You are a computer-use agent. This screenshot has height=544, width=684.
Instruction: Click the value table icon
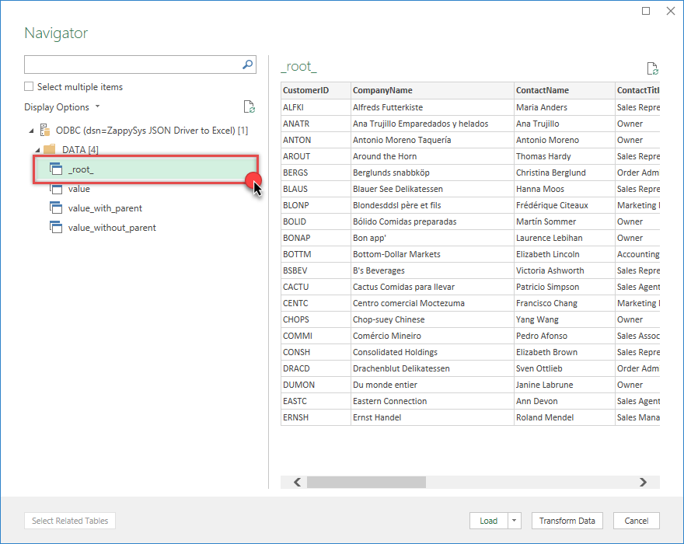point(55,189)
